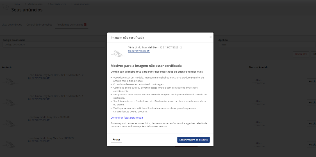Screen dimensions: 316x157
Task: Switch to the 'Lista de Anúncios' tab
Action: click(12, 24)
